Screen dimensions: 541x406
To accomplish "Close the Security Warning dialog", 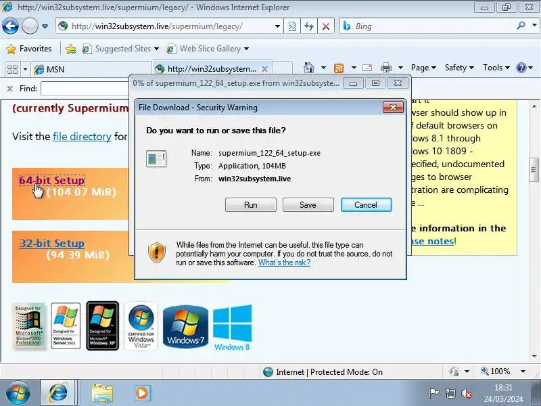I will [393, 108].
